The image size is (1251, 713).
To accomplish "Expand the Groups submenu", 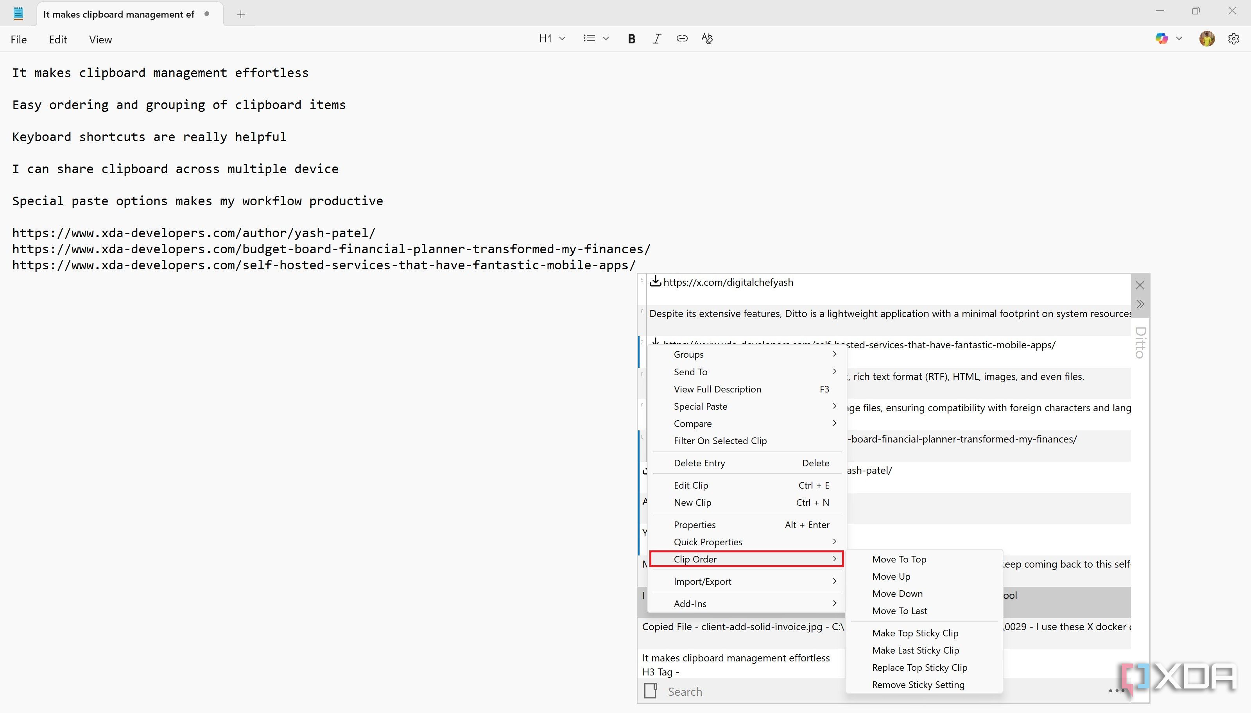I will pos(746,355).
